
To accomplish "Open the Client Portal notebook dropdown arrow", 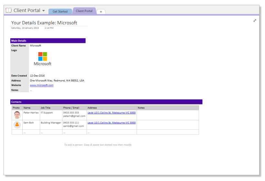I will [x=43, y=11].
